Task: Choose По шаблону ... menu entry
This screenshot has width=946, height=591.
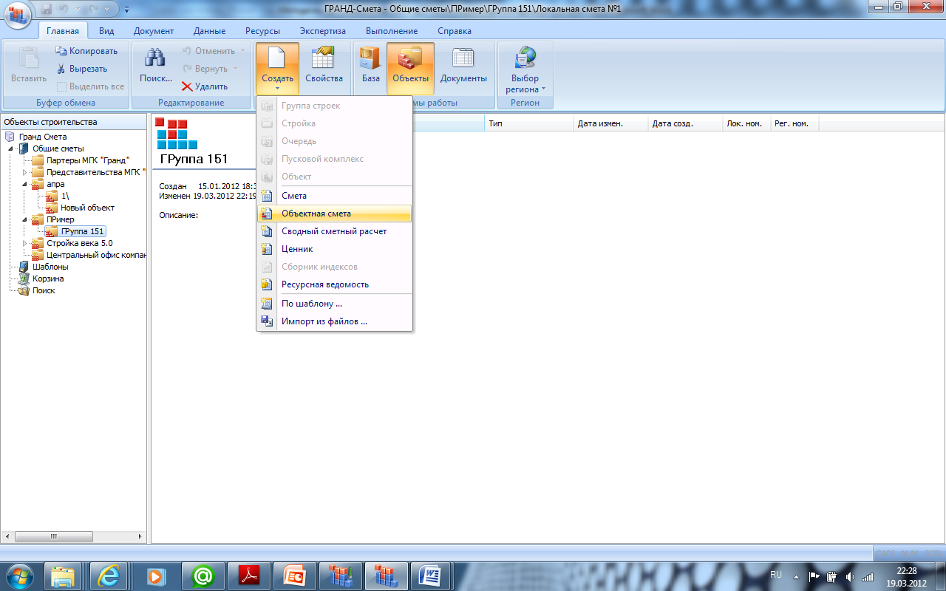Action: pyautogui.click(x=334, y=304)
